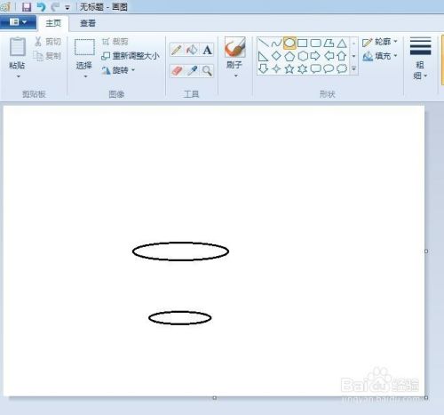Open the blue Paint file menu button
This screenshot has height=415, width=444.
click(x=18, y=22)
